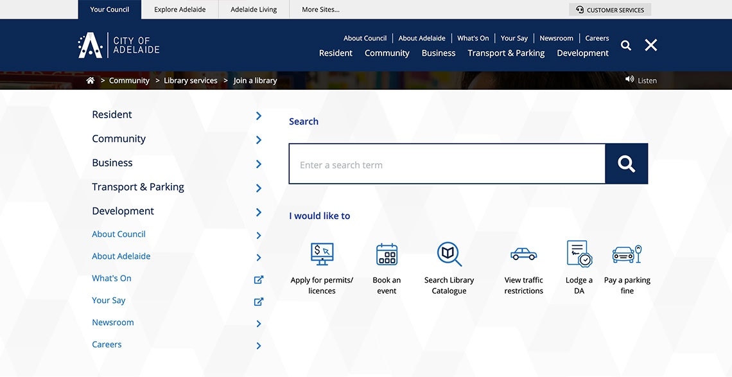Close the menu with the X icon
732x377 pixels.
(650, 45)
